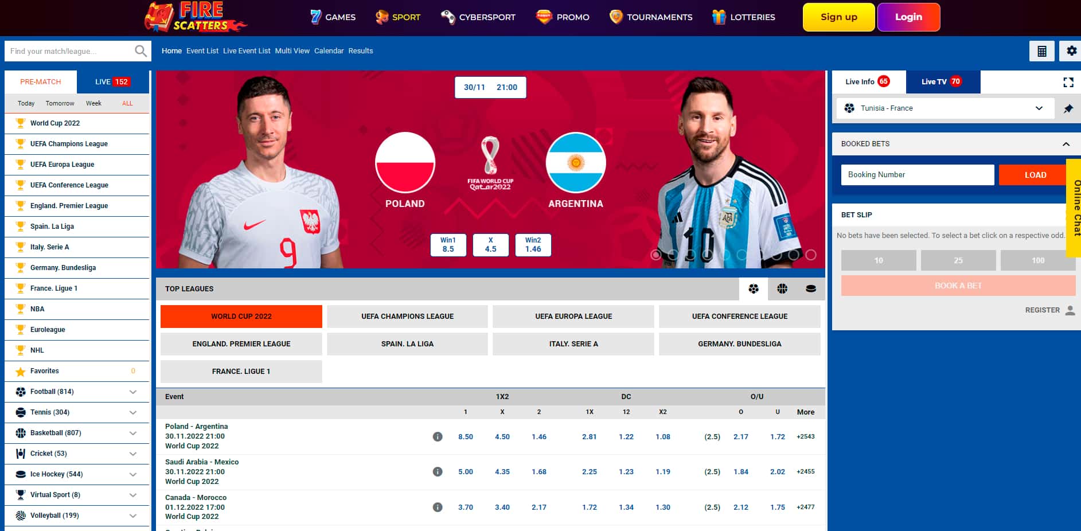Expand the Volleyball (199) list
Image resolution: width=1081 pixels, height=531 pixels.
133,516
